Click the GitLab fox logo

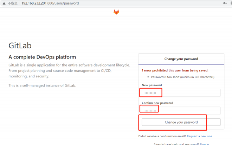tap(116, 12)
